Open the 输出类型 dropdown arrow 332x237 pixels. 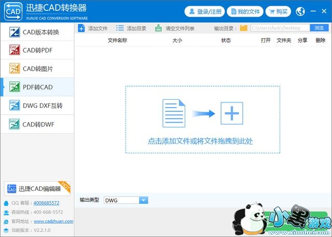coord(144,200)
